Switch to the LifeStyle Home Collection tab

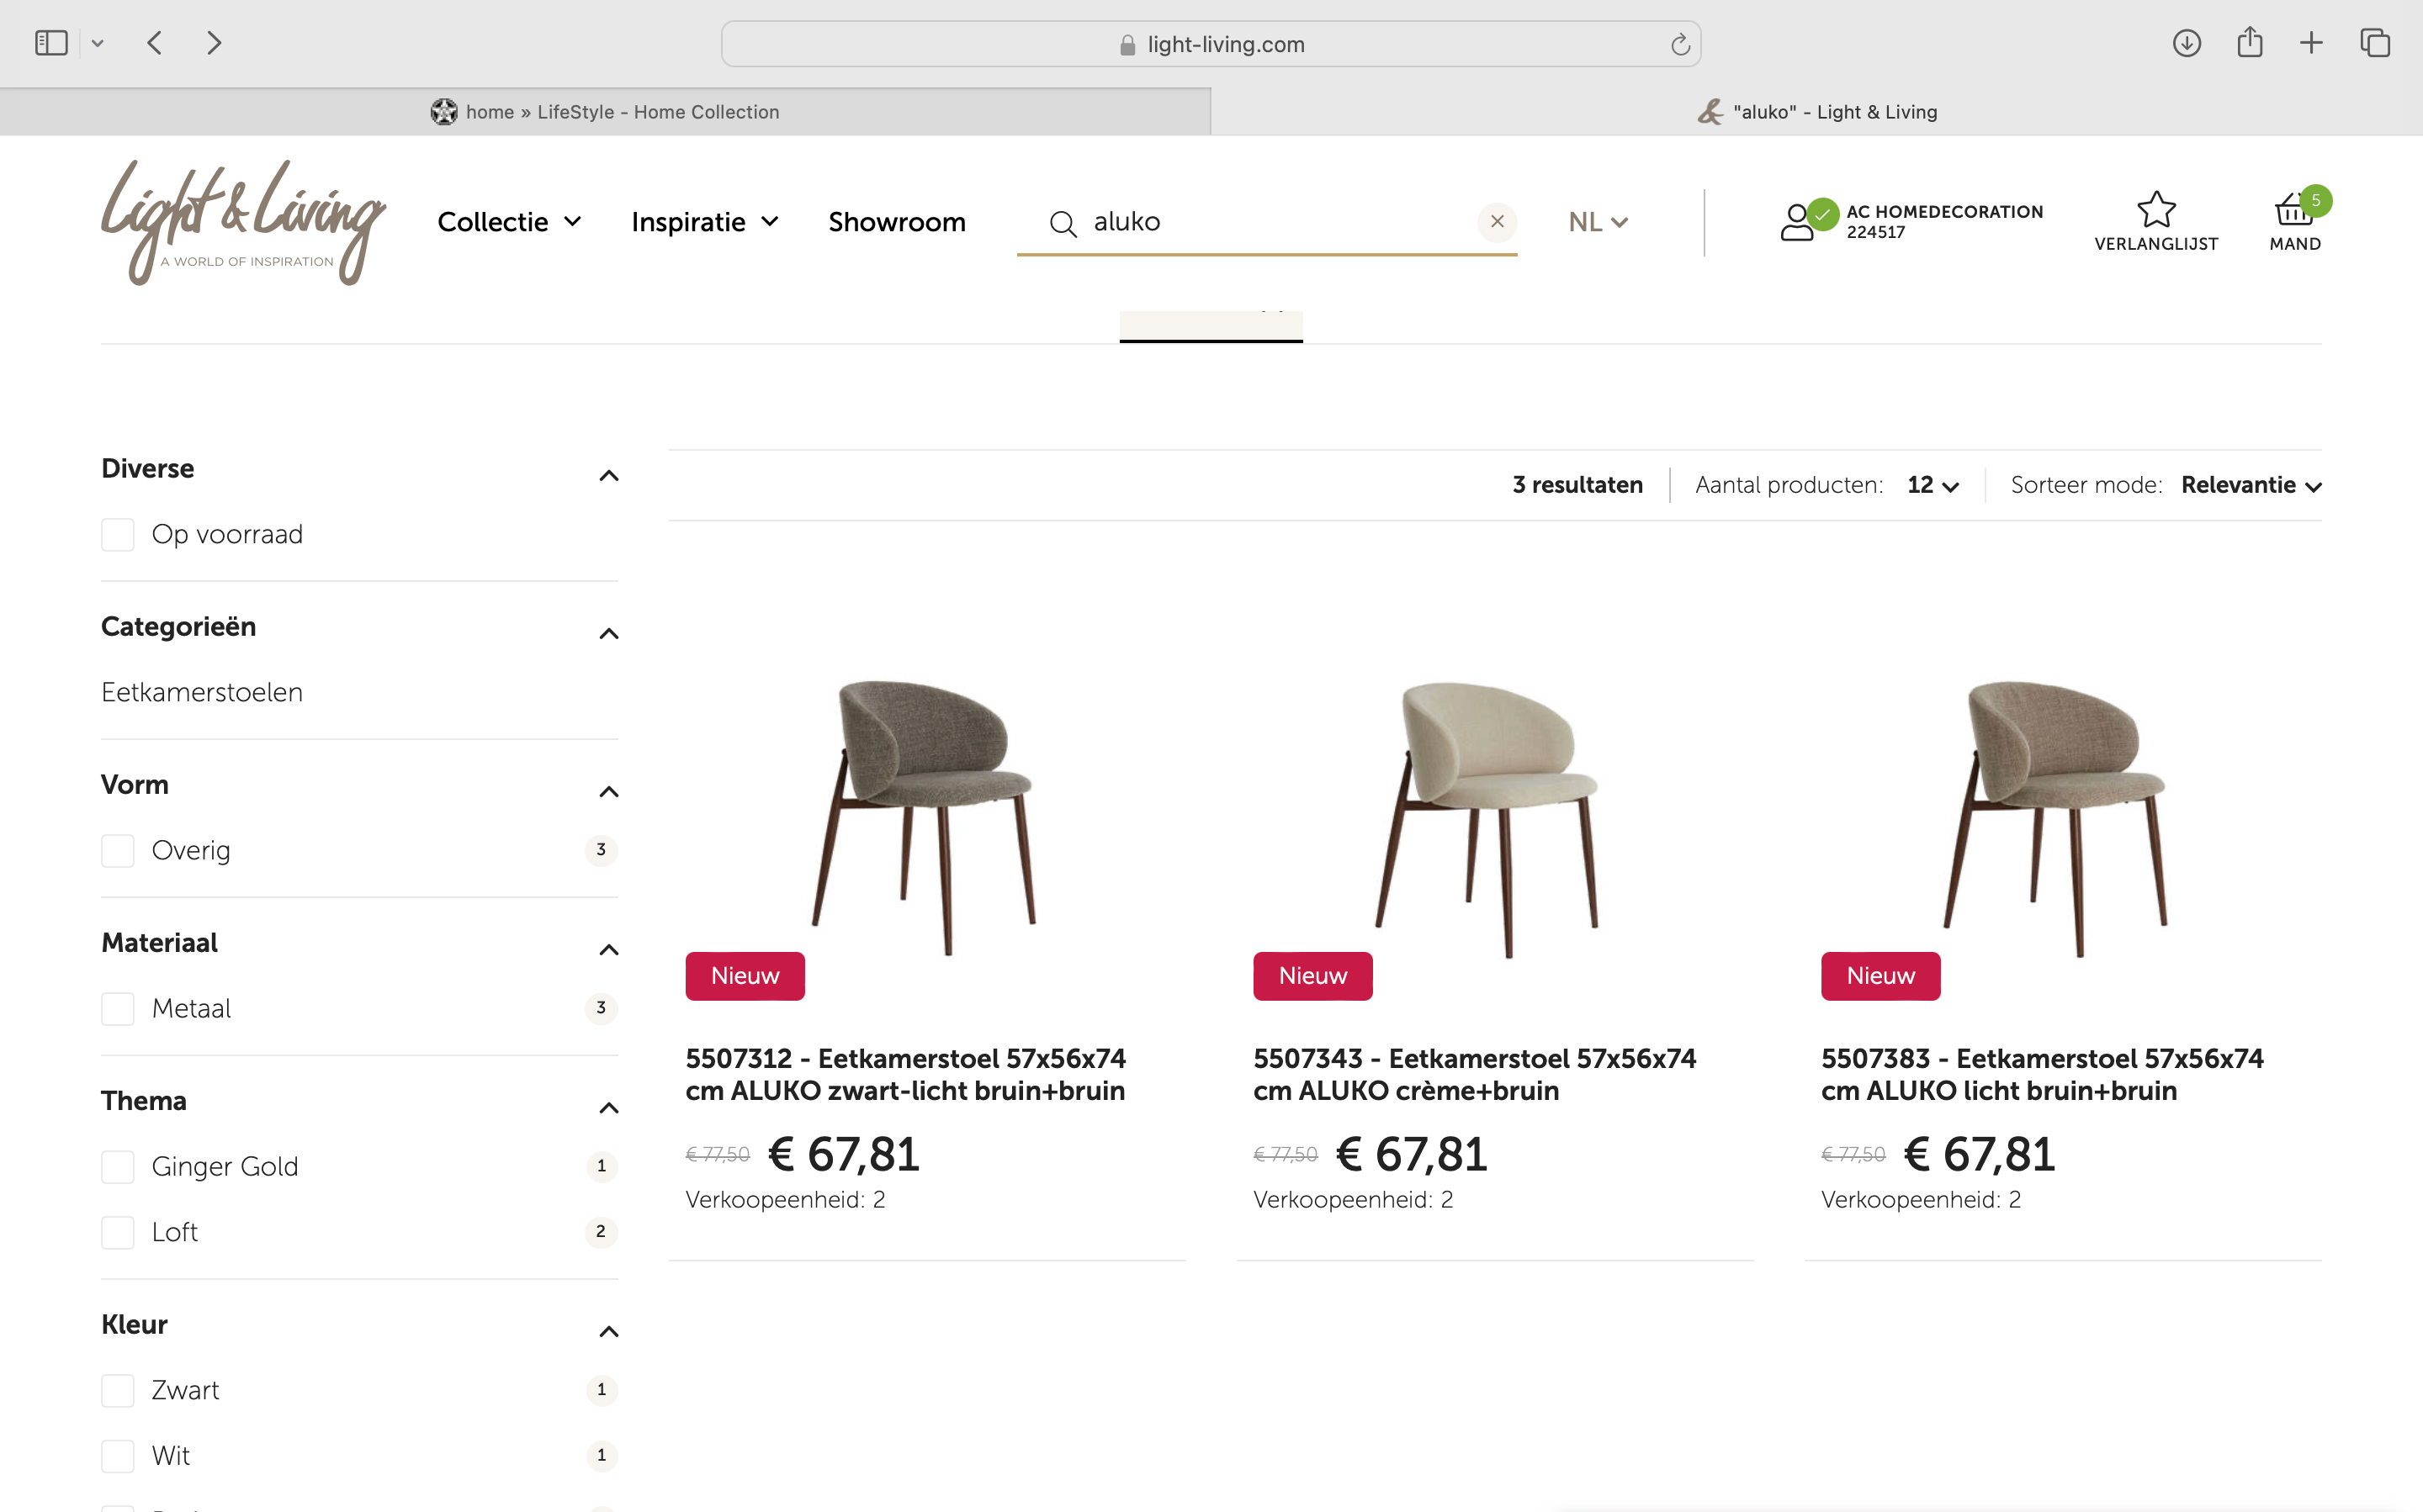click(x=605, y=112)
